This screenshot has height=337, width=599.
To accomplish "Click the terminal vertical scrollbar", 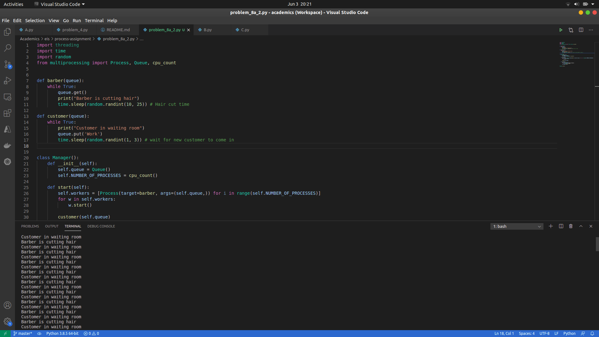I will pos(597,244).
